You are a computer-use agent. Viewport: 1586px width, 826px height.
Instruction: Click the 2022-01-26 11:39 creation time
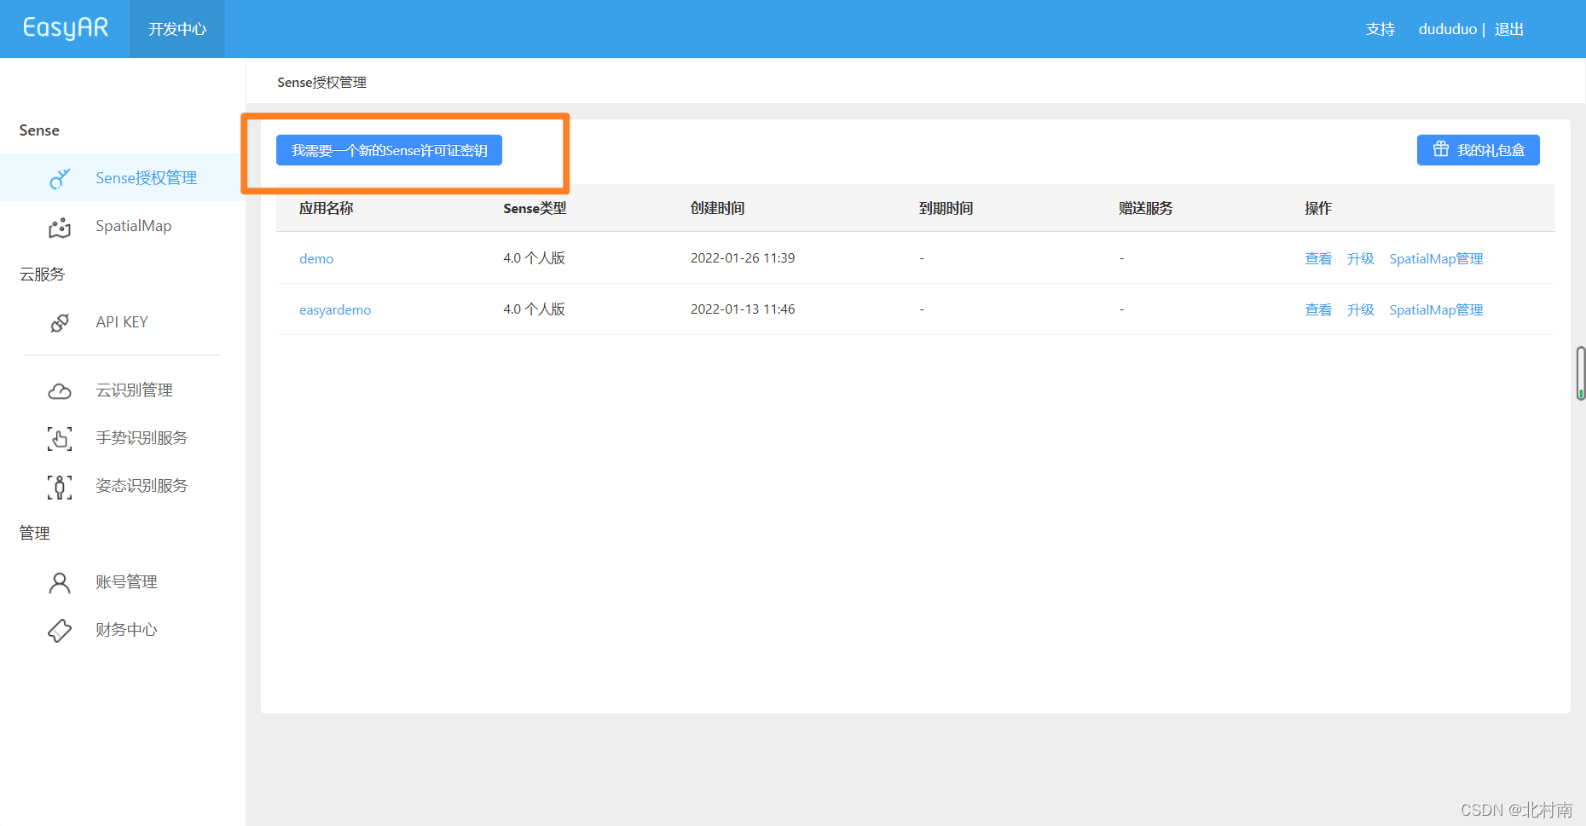(x=743, y=258)
